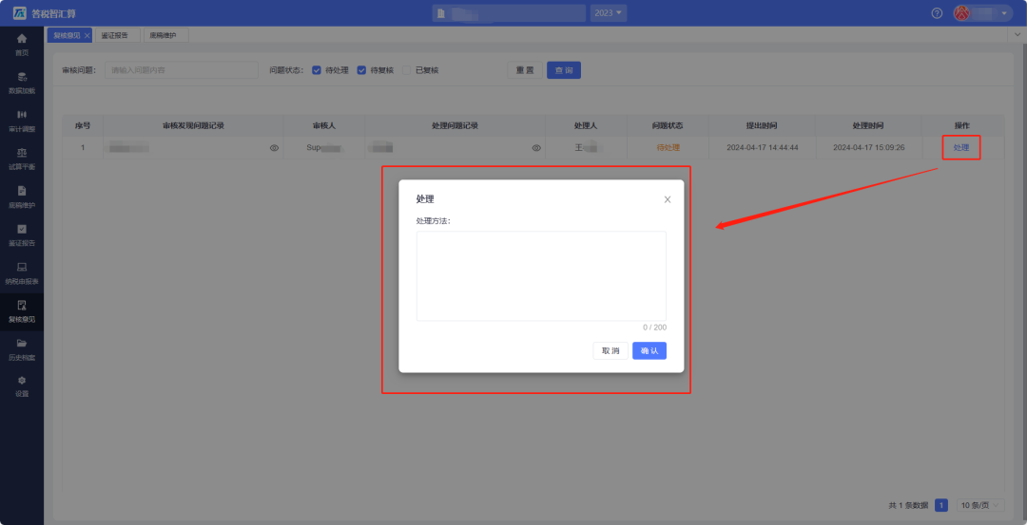Click the 提出时间 column header

[x=762, y=125]
